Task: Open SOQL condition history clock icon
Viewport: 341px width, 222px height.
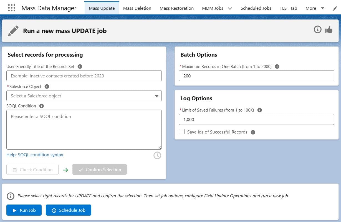Action: tap(157, 155)
